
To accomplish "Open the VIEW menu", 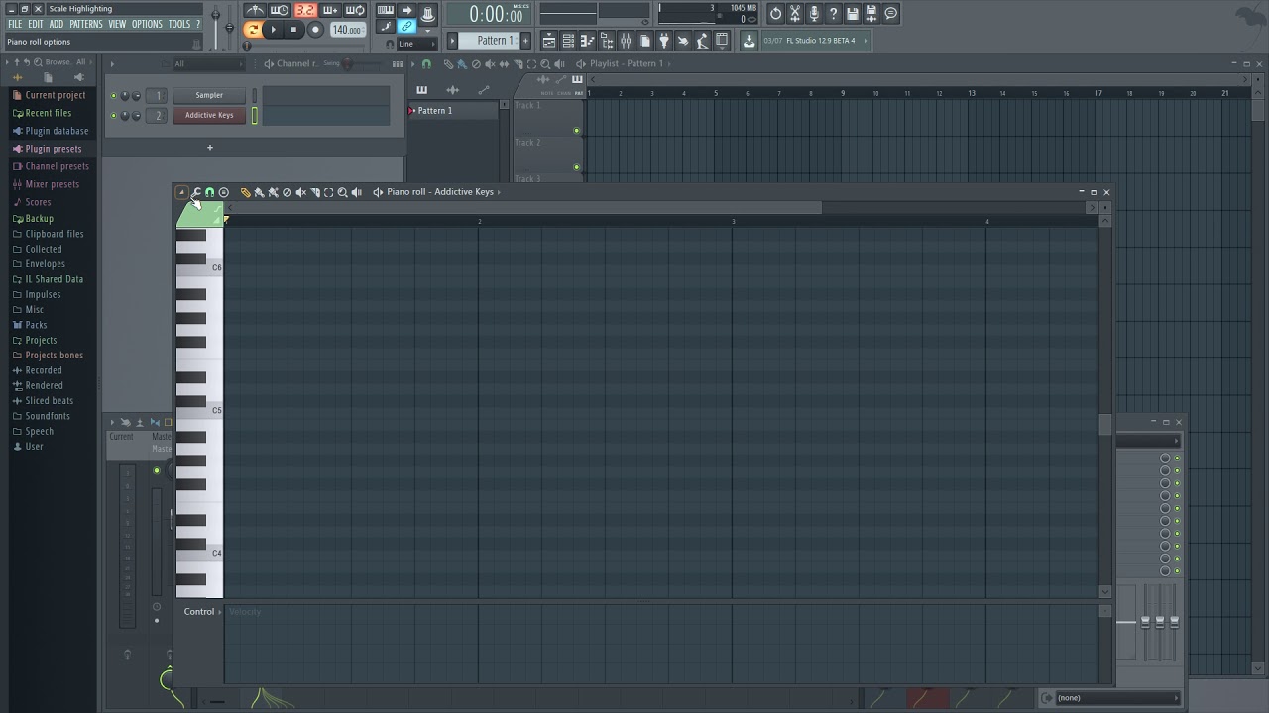I will [117, 24].
